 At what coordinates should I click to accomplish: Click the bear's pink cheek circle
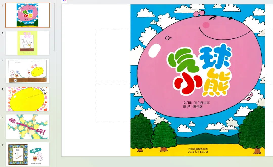(x=206, y=25)
